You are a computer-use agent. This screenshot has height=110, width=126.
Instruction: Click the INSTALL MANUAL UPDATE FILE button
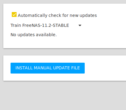(48, 68)
